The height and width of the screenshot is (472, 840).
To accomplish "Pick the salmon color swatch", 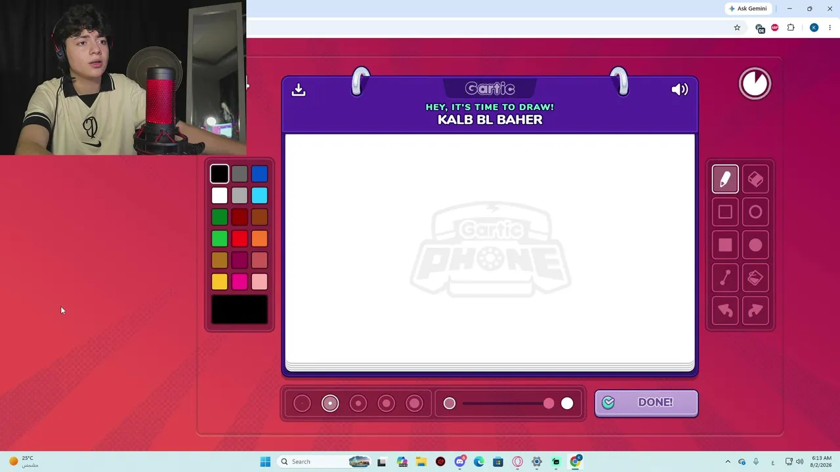I will [x=259, y=260].
